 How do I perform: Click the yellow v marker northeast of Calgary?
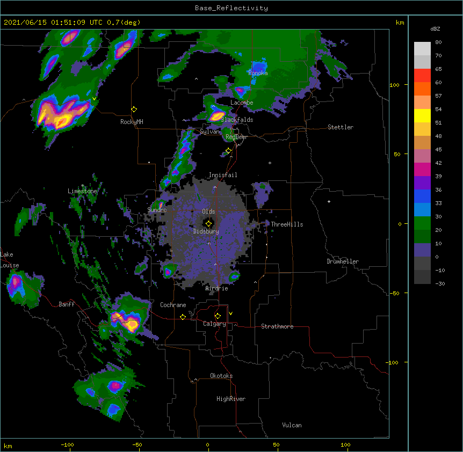click(x=230, y=314)
